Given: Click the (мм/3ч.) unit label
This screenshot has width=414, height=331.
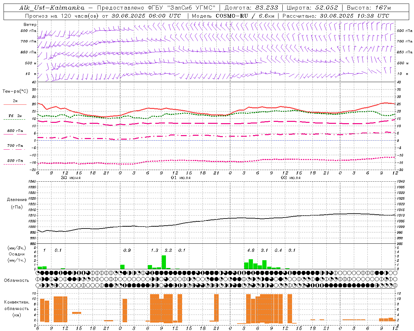Looking at the screenshot, I should pos(17,248).
